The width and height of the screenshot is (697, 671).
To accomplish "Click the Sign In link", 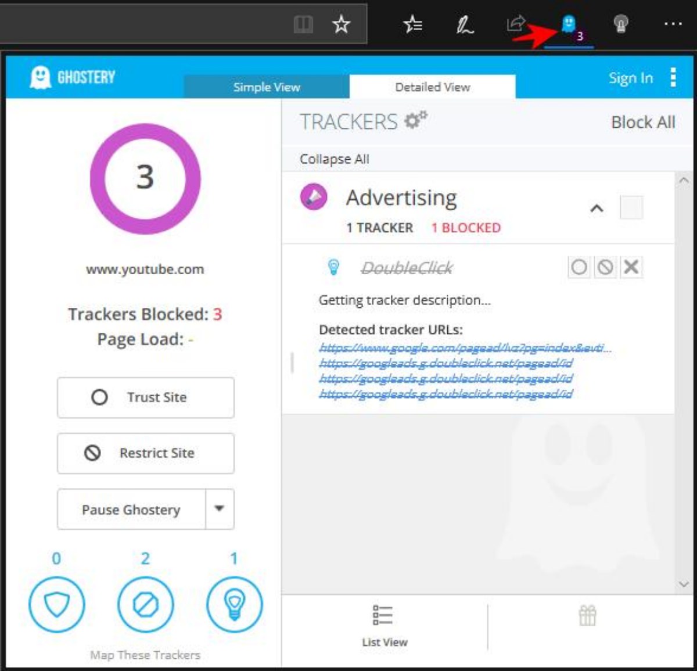I will coord(631,78).
